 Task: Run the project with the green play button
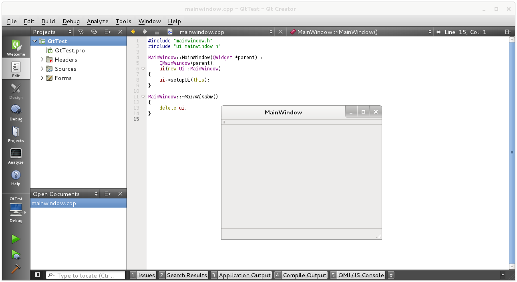coord(16,239)
